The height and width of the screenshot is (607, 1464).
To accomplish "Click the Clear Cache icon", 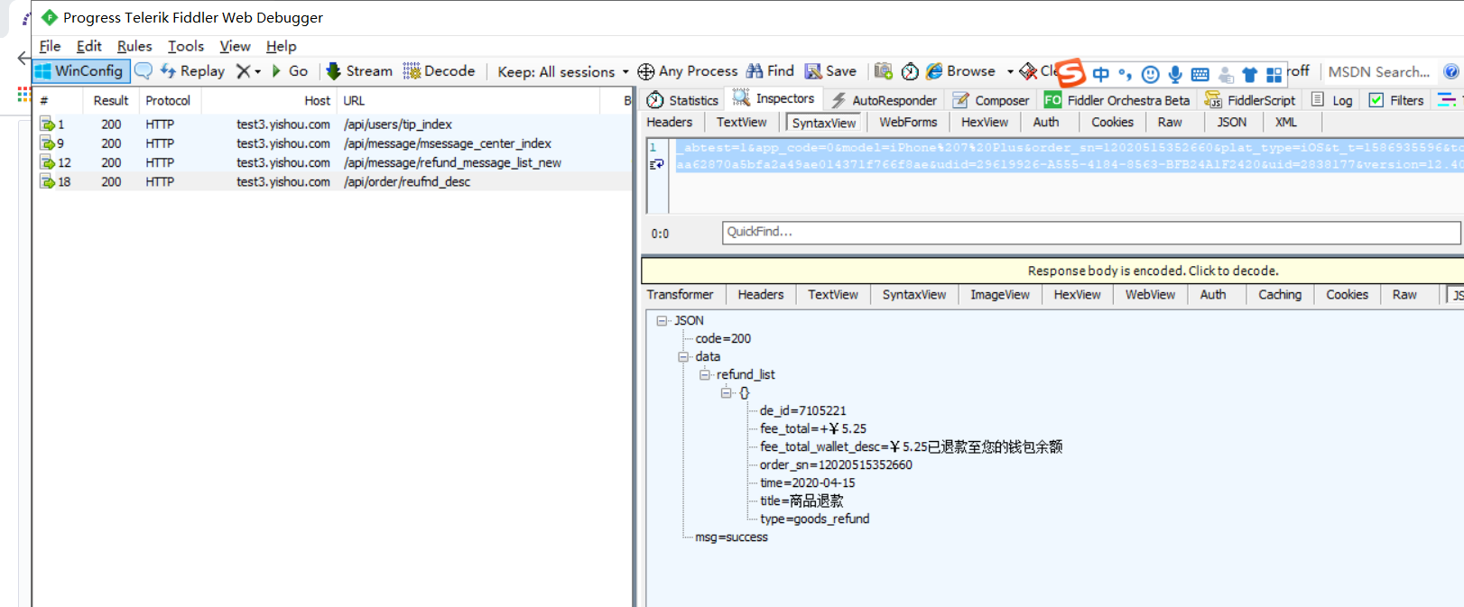I will coord(1028,71).
